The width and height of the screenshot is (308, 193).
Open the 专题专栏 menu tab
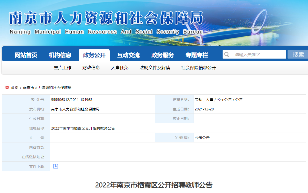tap(197, 55)
